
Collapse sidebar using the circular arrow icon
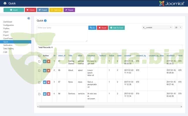29,18
